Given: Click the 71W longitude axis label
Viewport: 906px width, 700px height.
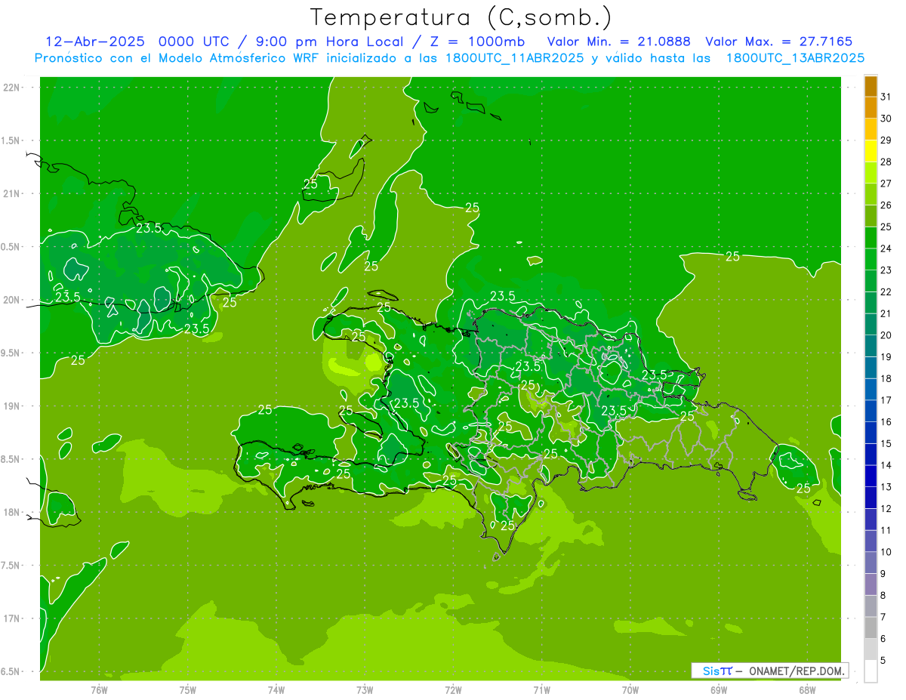Looking at the screenshot, I should click(x=541, y=689).
